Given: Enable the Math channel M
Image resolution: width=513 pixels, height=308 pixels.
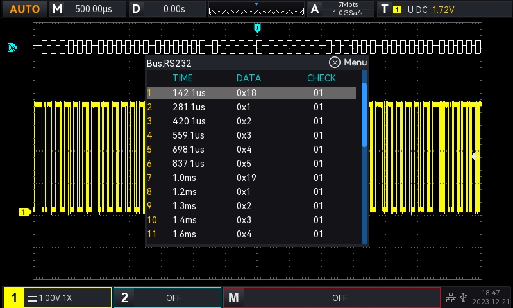Looking at the screenshot, I should [x=332, y=298].
